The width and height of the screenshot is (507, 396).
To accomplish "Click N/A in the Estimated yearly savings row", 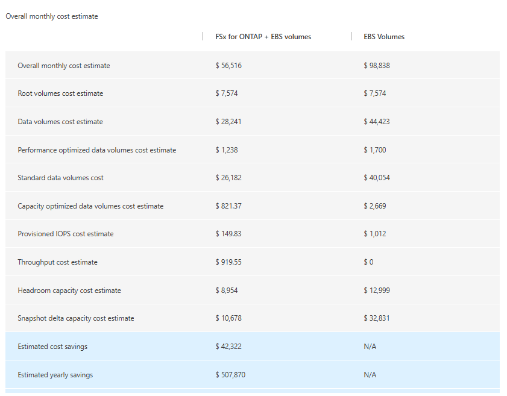I will 370,375.
